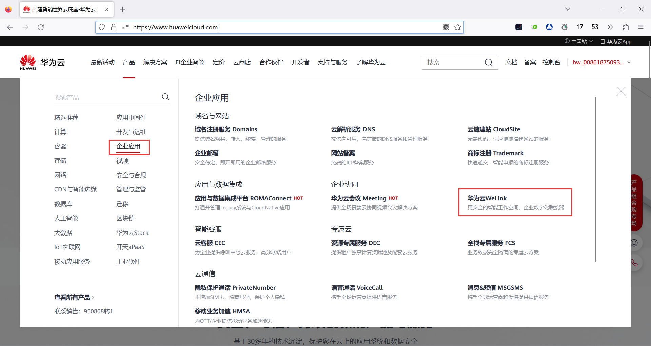Select the 解决方案 menu item
This screenshot has height=346, width=651.
click(155, 62)
